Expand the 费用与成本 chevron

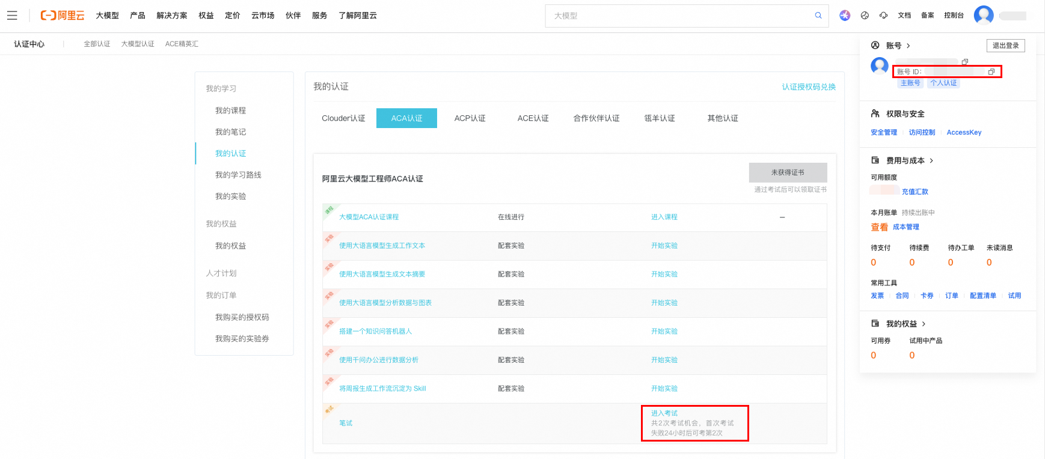pos(931,160)
